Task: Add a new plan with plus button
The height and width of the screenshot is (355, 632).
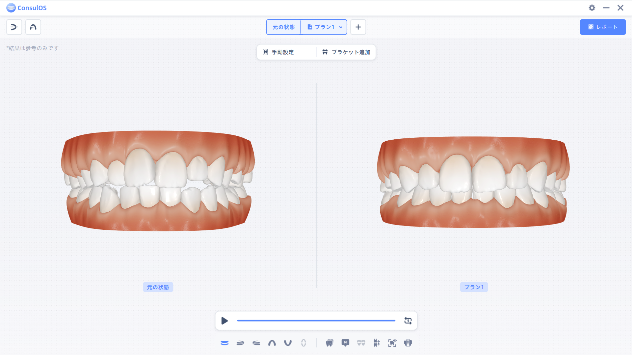Action: [x=358, y=27]
